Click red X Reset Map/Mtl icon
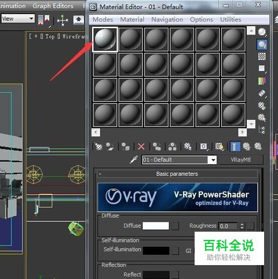The image size is (278, 279). point(141,146)
